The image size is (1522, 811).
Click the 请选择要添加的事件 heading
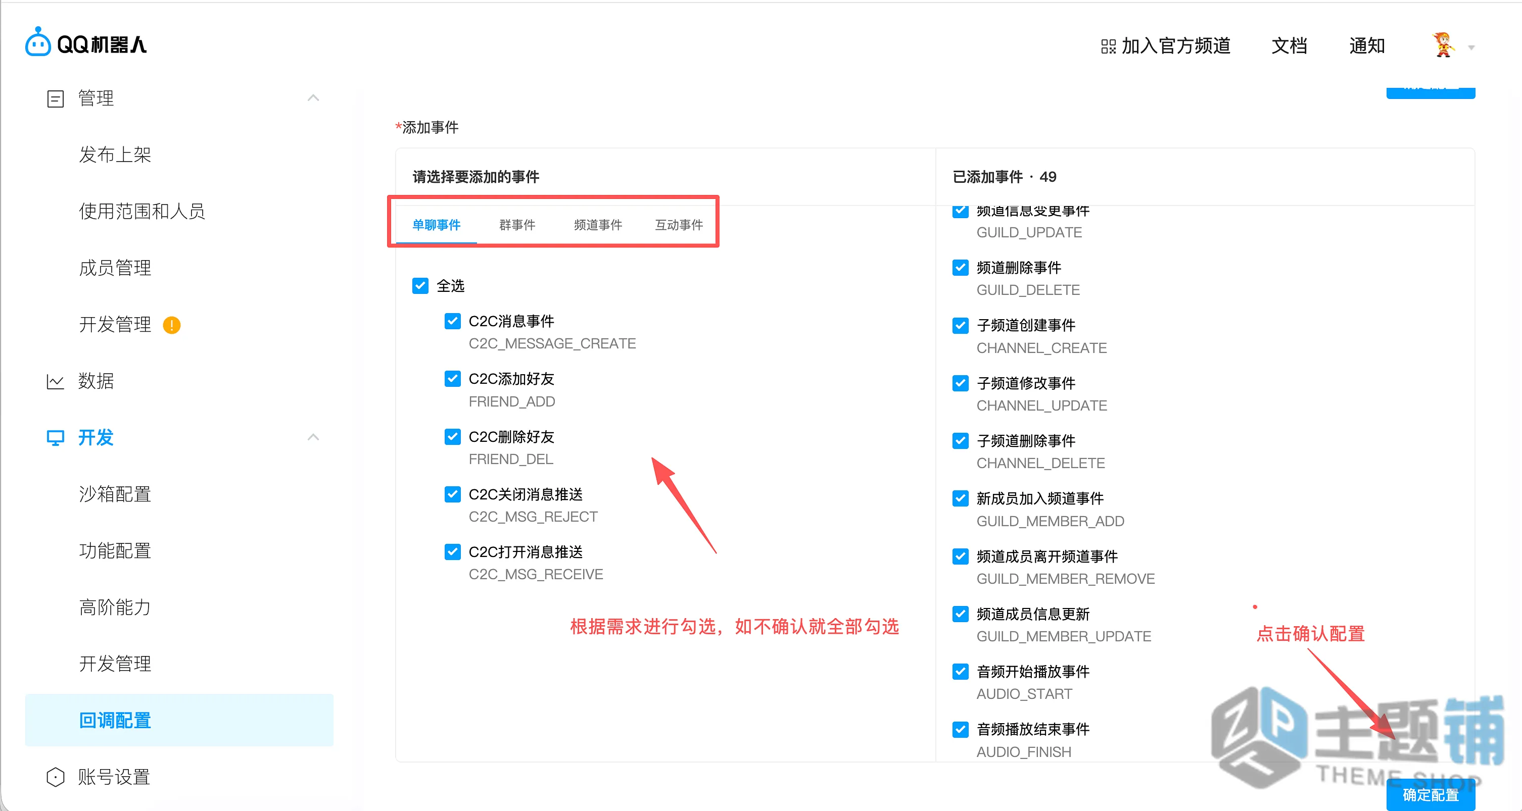[475, 176]
